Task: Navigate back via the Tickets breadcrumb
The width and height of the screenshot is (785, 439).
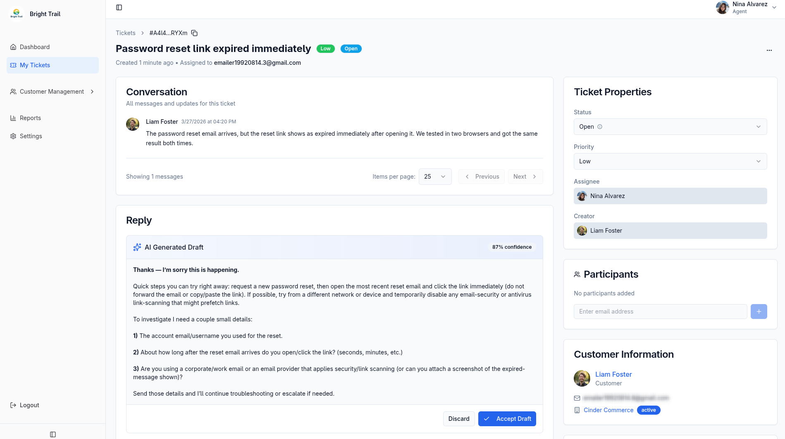Action: click(x=125, y=33)
